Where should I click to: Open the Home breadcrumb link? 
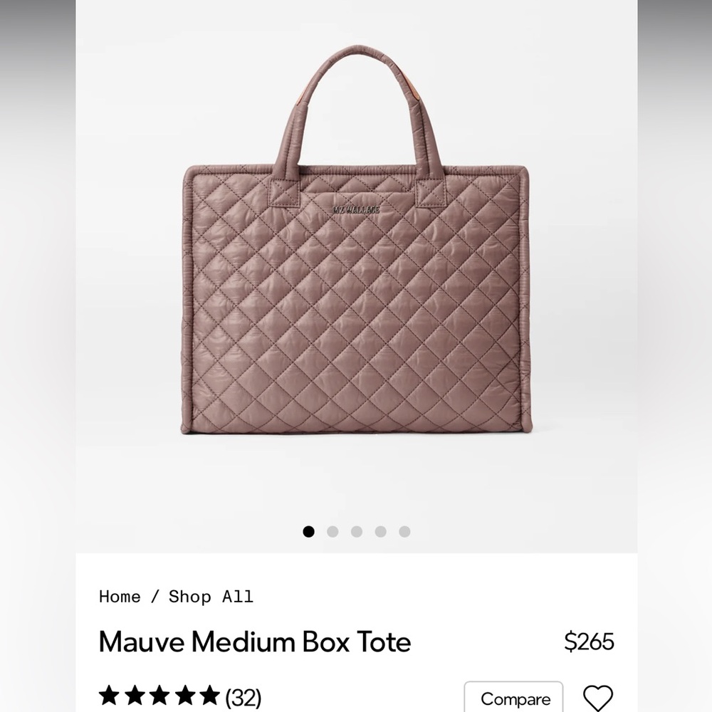coord(118,597)
